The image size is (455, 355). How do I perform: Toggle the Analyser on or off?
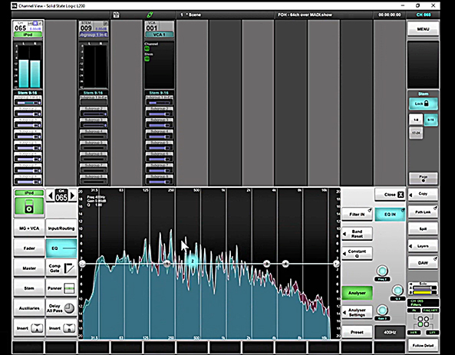coord(357,293)
